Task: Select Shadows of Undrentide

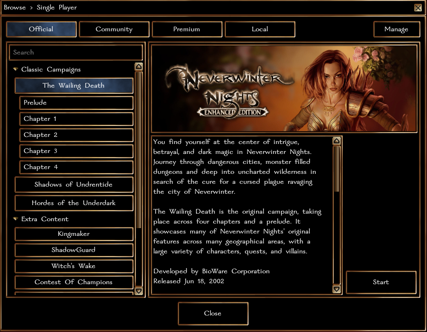Action: point(74,185)
